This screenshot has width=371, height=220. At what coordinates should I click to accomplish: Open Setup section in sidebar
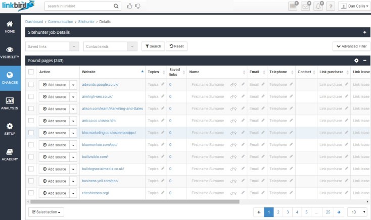(x=10, y=129)
